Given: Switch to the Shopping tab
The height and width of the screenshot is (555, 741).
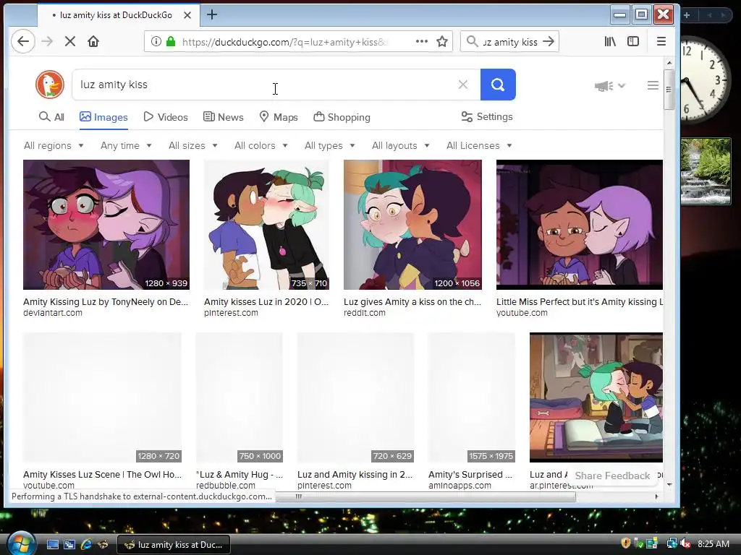Looking at the screenshot, I should (342, 117).
